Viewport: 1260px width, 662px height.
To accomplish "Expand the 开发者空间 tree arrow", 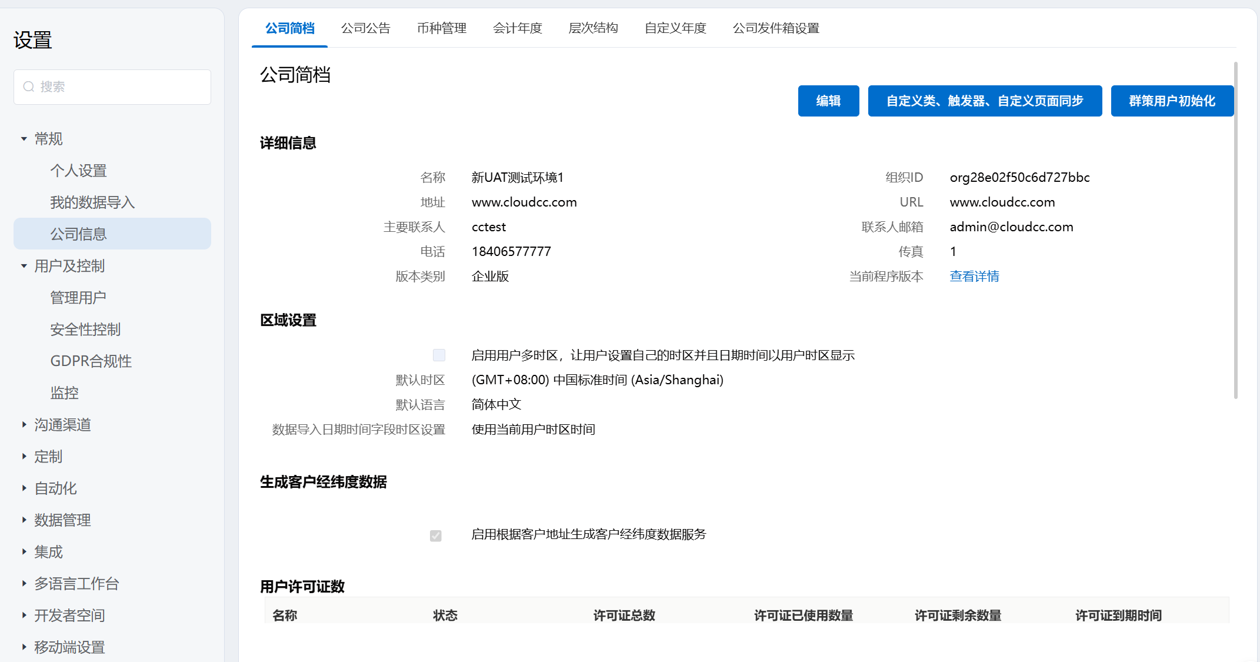I will click(x=24, y=616).
